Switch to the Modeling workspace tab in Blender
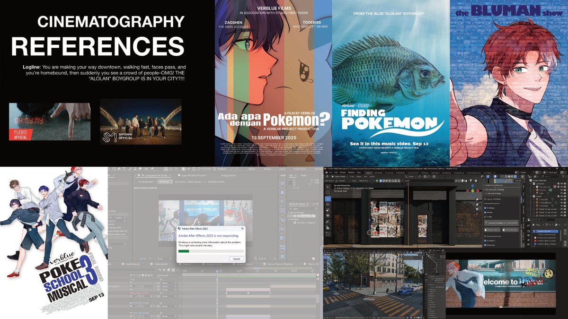Screen dimensions: 568x319 tap(379, 173)
